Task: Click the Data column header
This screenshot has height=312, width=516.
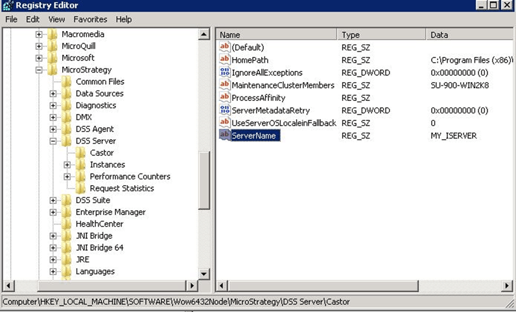Action: tap(470, 34)
